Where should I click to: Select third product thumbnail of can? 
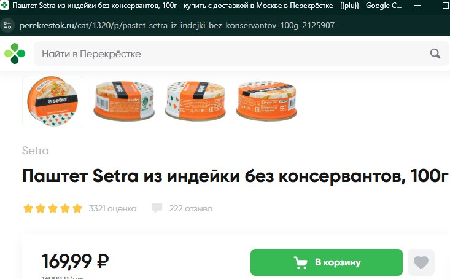pos(195,101)
